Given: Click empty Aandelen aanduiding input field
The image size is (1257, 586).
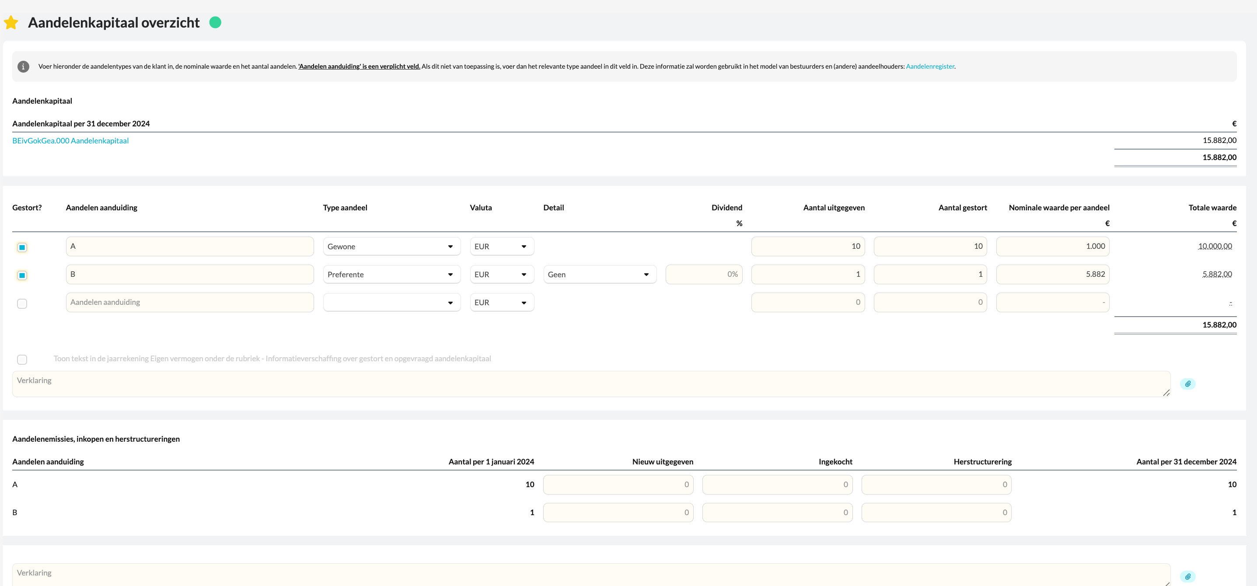Looking at the screenshot, I should coord(189,302).
